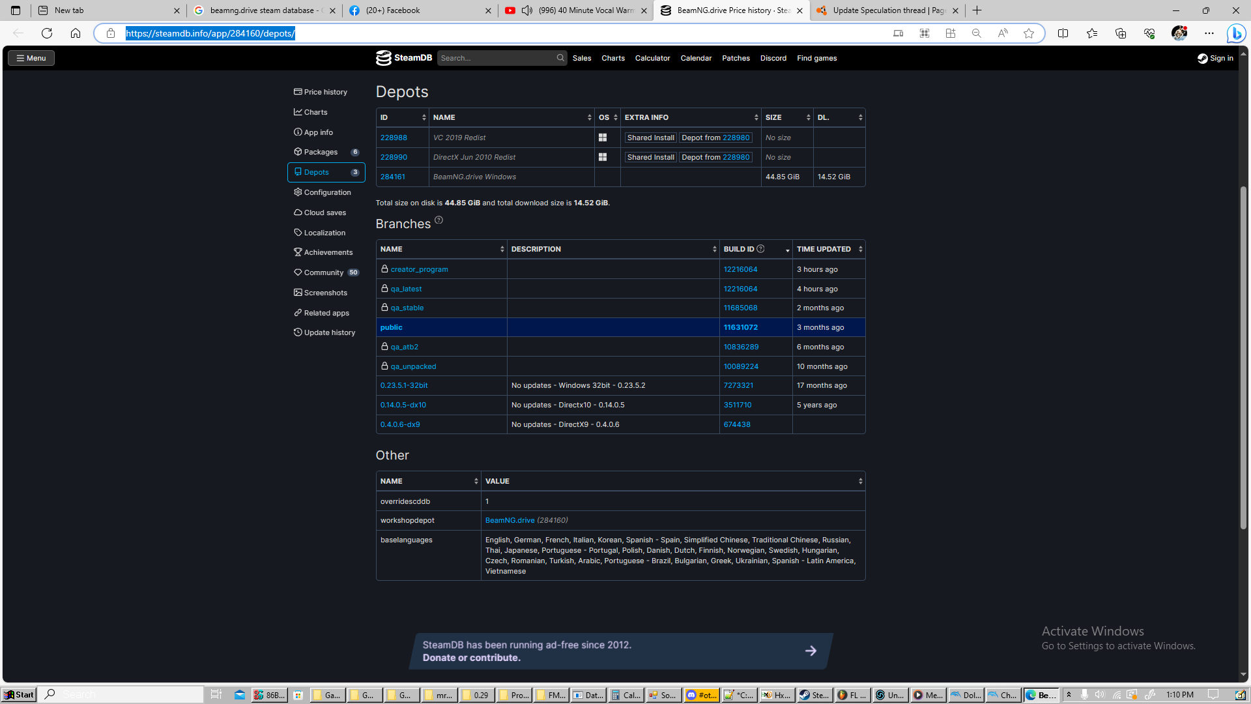
Task: Mute the YouTube tab audio icon
Action: (527, 10)
